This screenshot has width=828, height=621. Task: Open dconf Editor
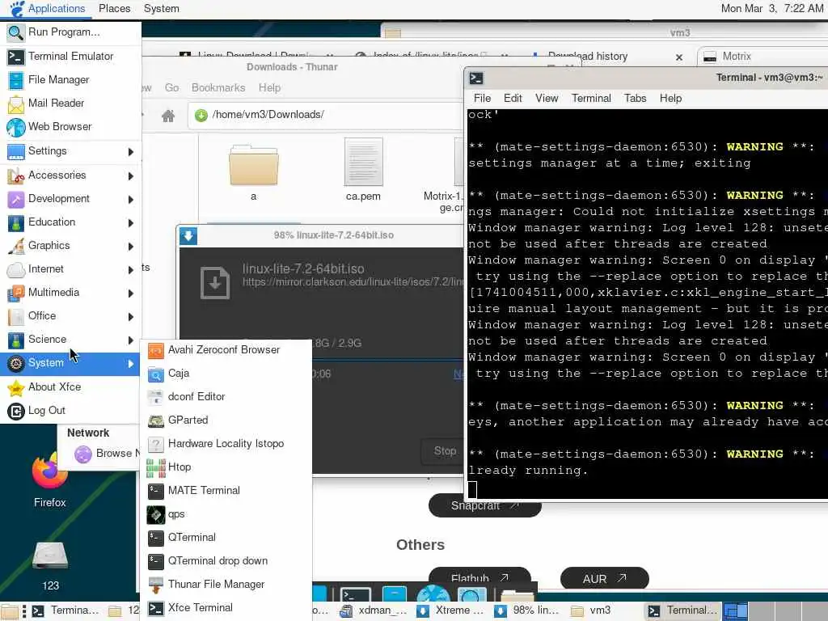pos(226,396)
